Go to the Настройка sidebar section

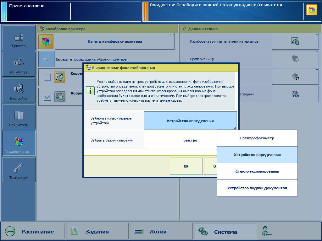pyautogui.click(x=19, y=91)
